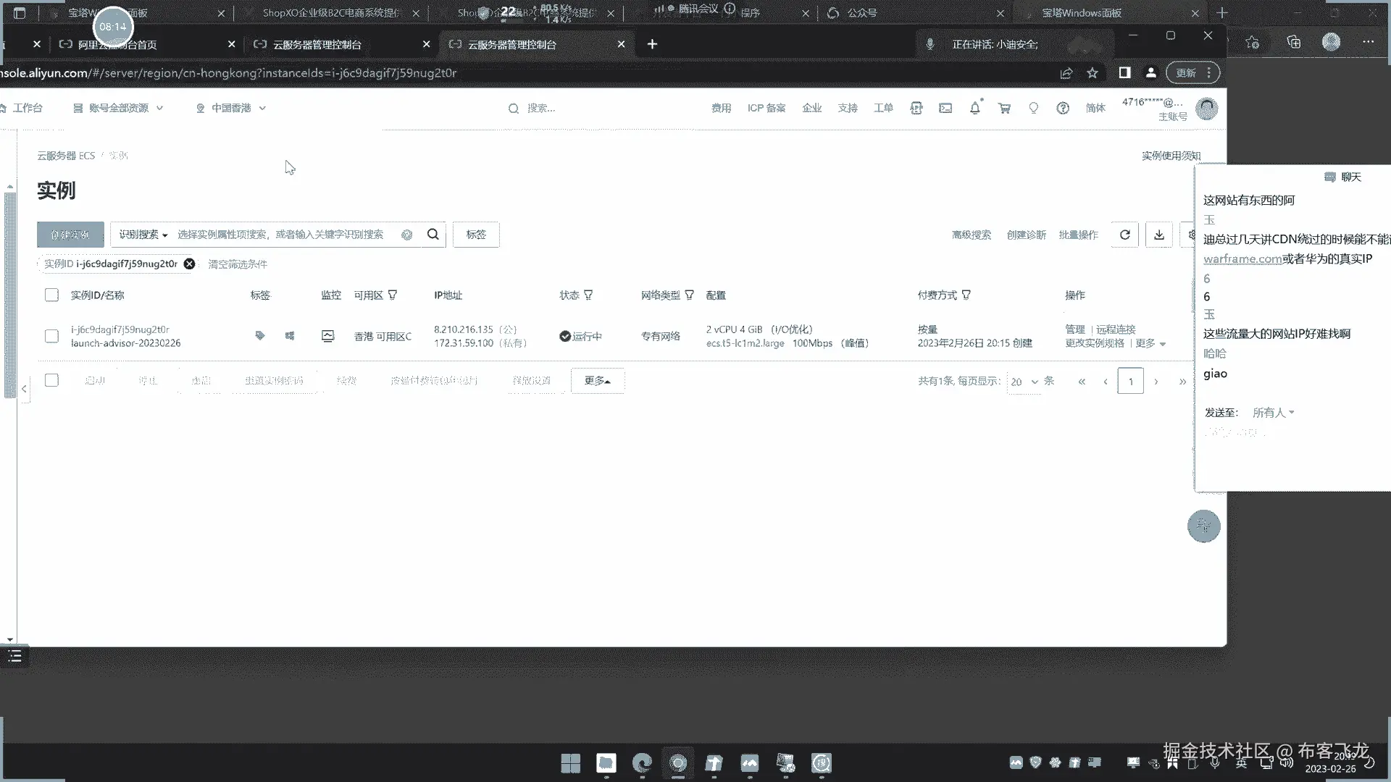Image resolution: width=1391 pixels, height=782 pixels.
Task: Select the instance i-j6c9dagif7j59nug2t0r checkbox
Action: point(51,336)
